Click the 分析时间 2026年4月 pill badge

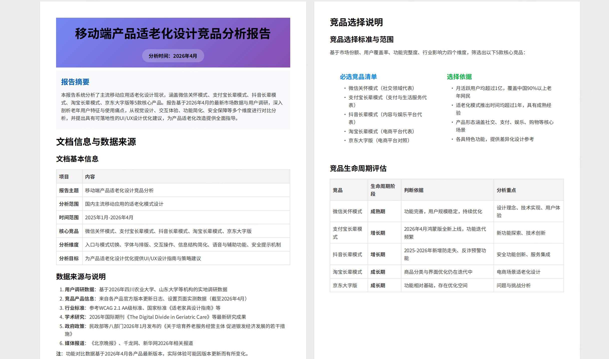173,56
